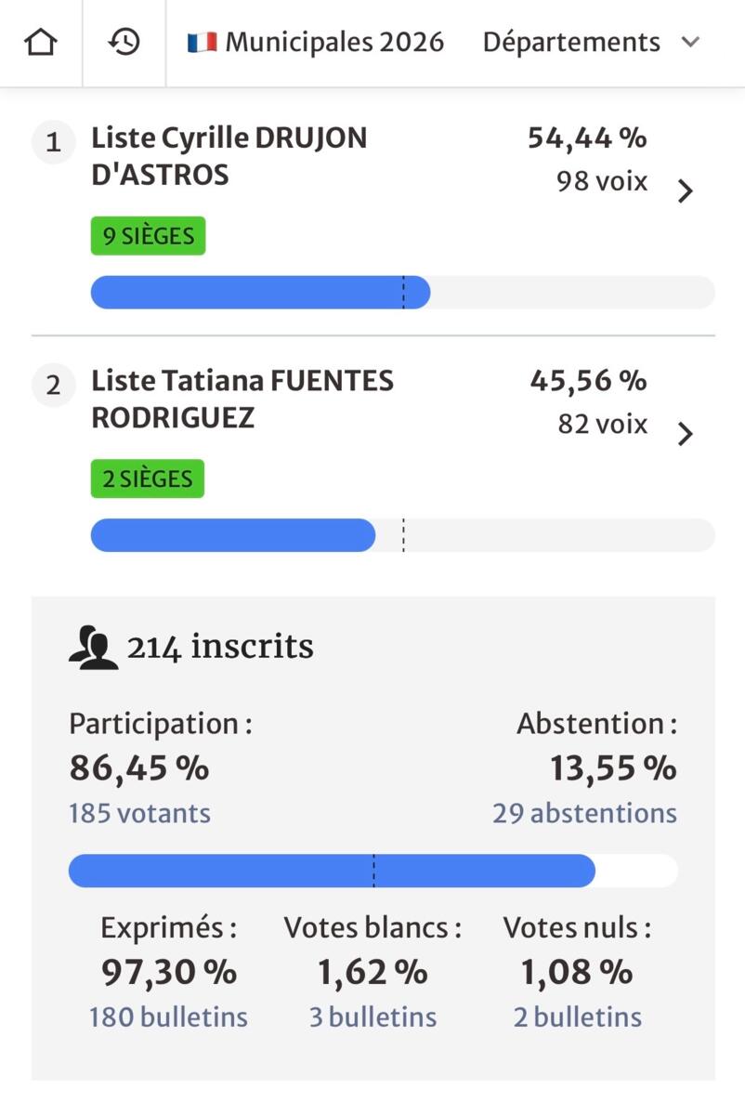Click the rank 2 number badge

click(53, 385)
